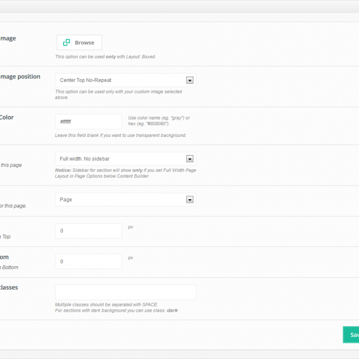
Task: Click into the custom classes text field
Action: (x=125, y=292)
